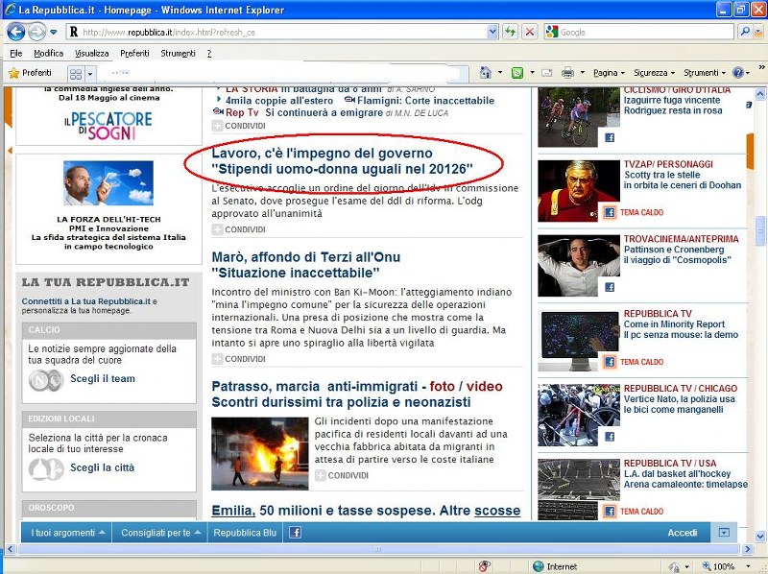Expand 'I tuoi argomenti' in bottom bar
The height and width of the screenshot is (574, 768).
(67, 533)
